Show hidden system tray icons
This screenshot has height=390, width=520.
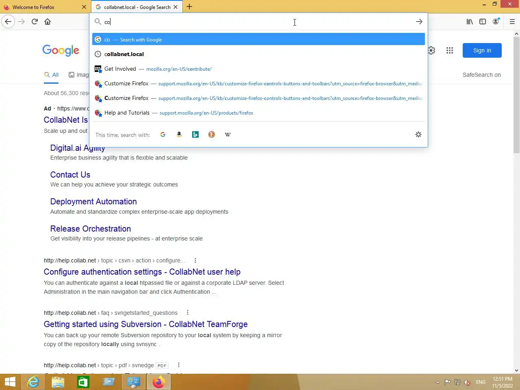(x=438, y=382)
